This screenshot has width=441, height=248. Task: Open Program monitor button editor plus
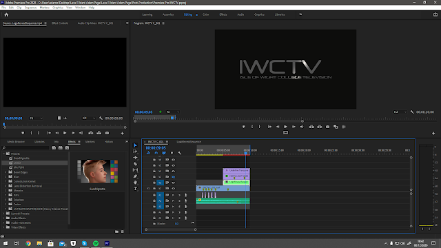click(x=433, y=133)
